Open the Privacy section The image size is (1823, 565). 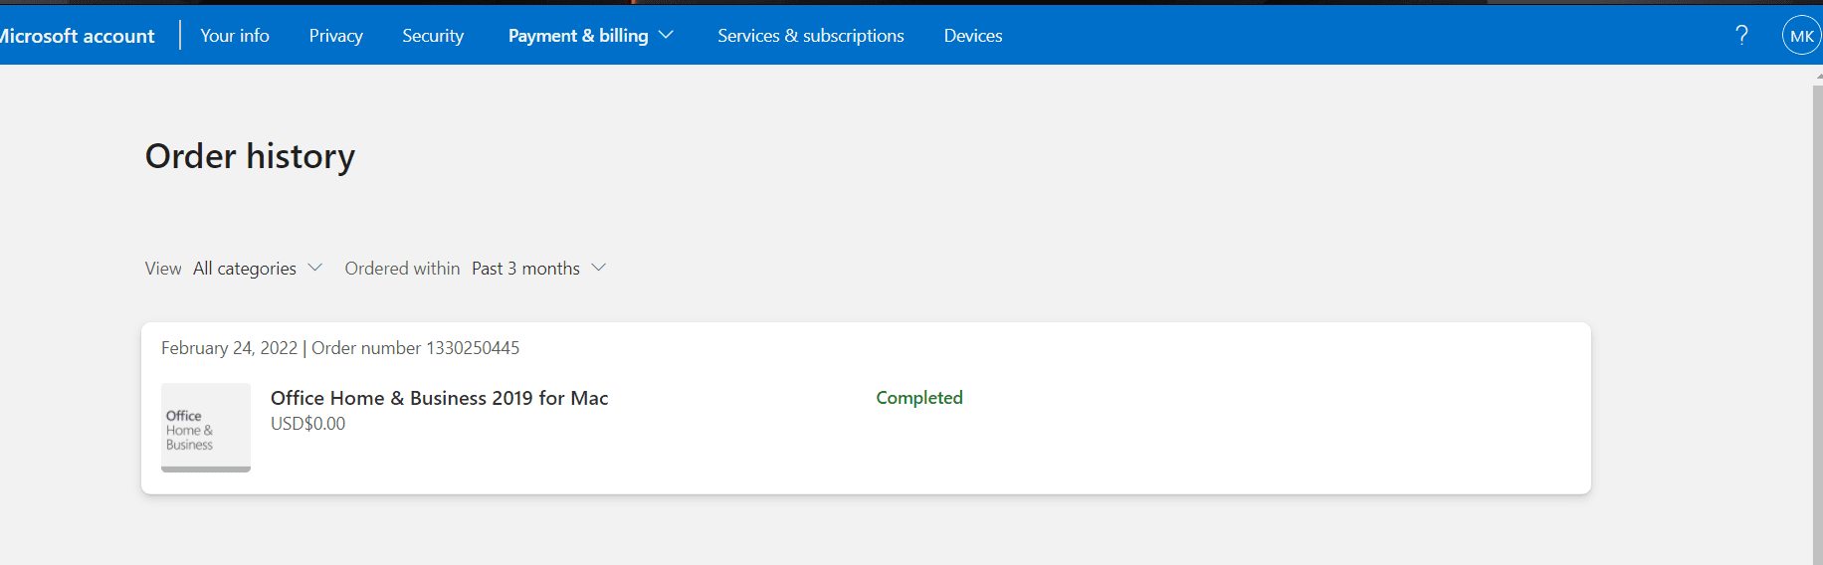[335, 36]
